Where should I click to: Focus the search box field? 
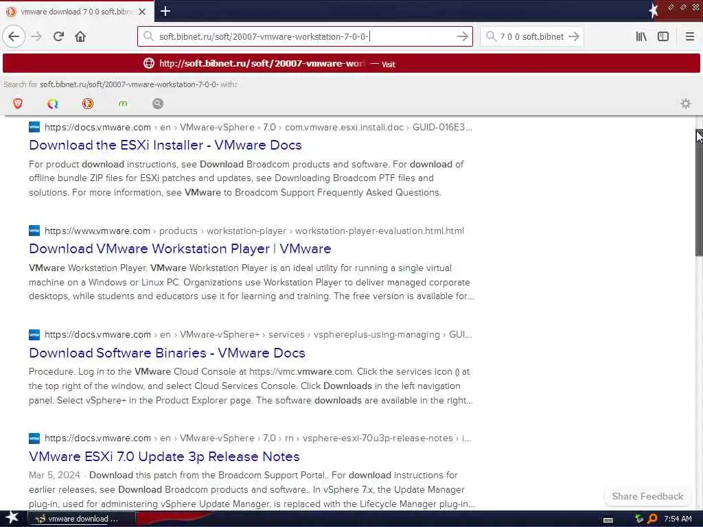coord(532,36)
